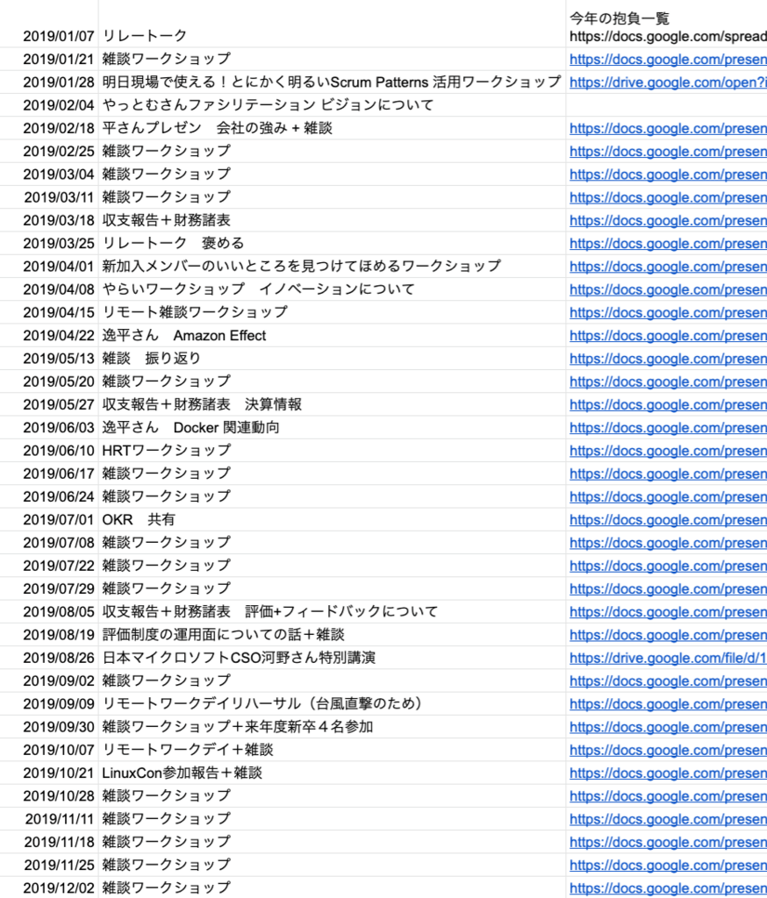Open the presentation link in the 2019/01/21 row

(x=667, y=60)
